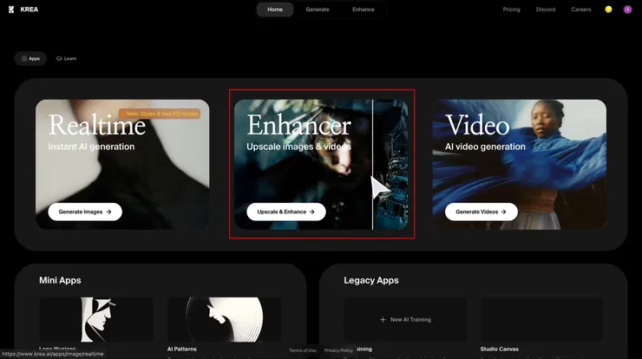642x359 pixels.
Task: Click the Studio Canvas label
Action: 499,349
